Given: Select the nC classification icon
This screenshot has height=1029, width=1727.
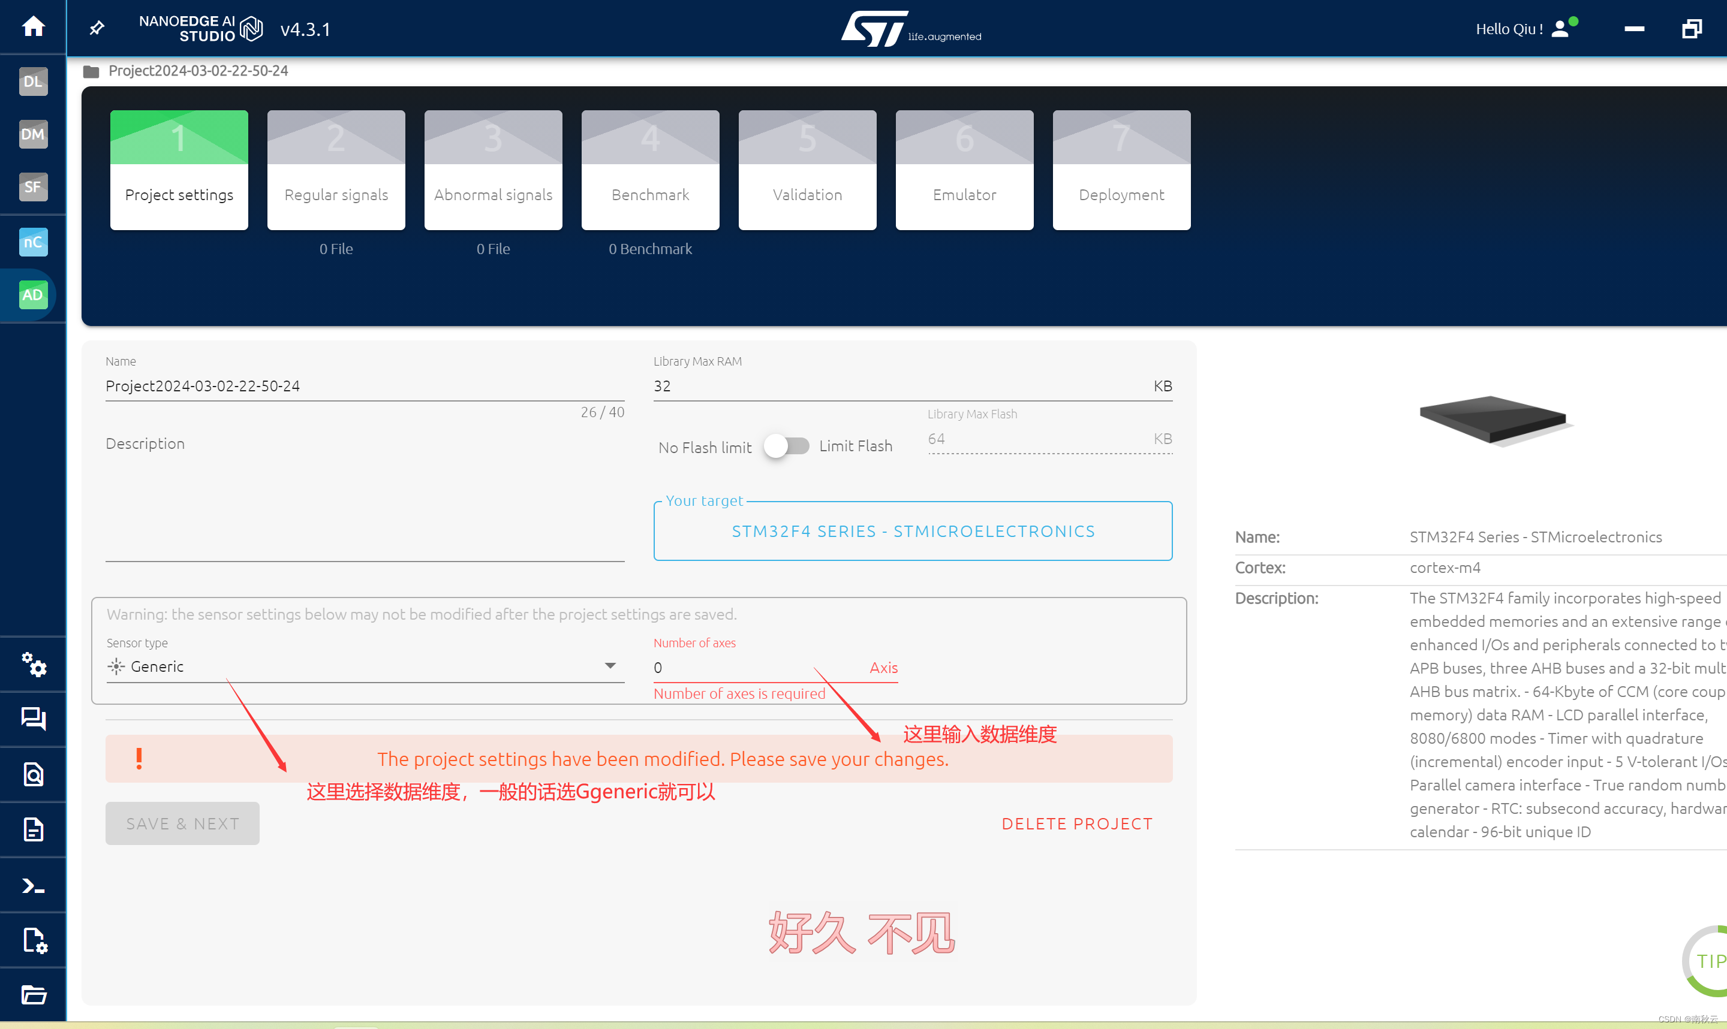Looking at the screenshot, I should [32, 242].
